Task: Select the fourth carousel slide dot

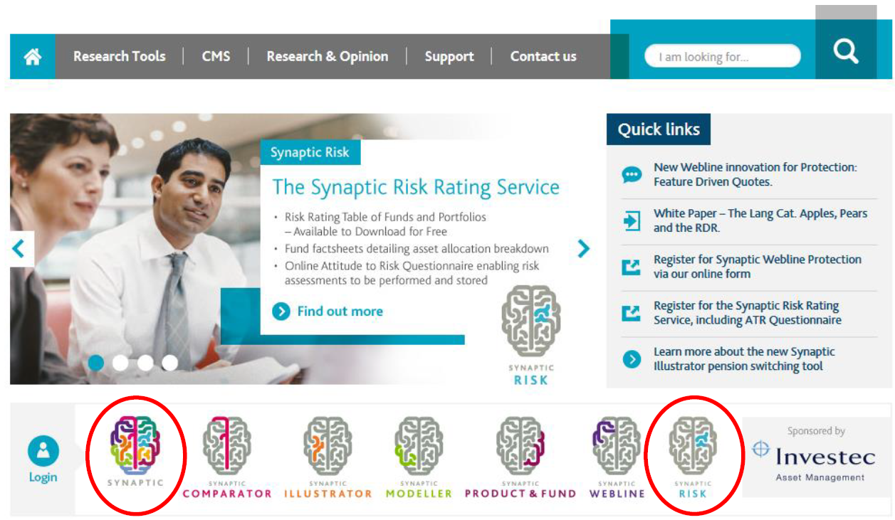Action: tap(169, 363)
